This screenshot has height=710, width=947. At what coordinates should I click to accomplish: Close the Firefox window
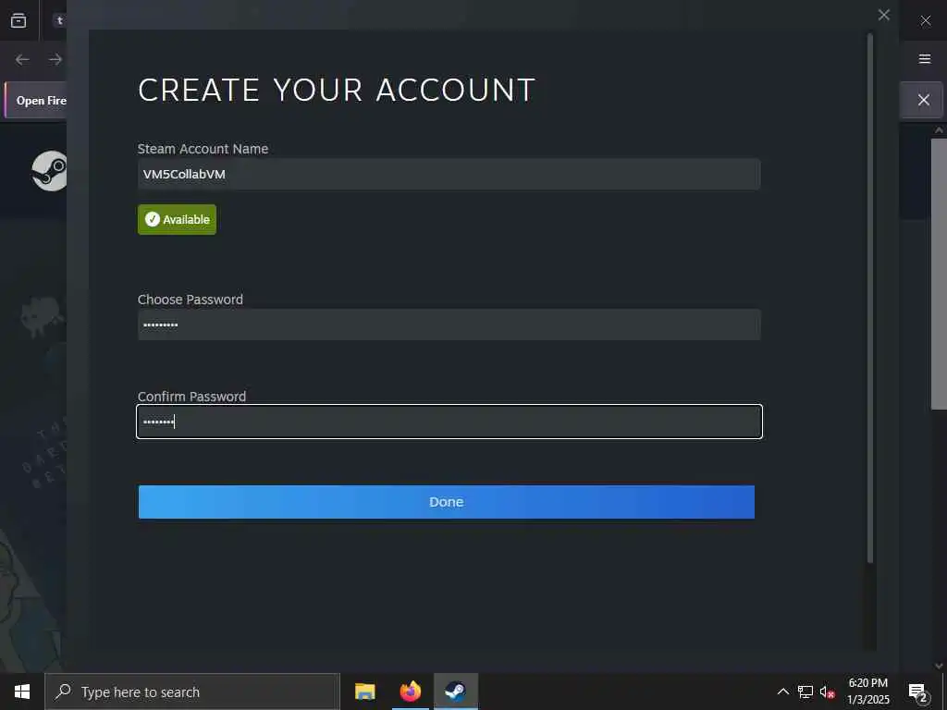coord(925,20)
